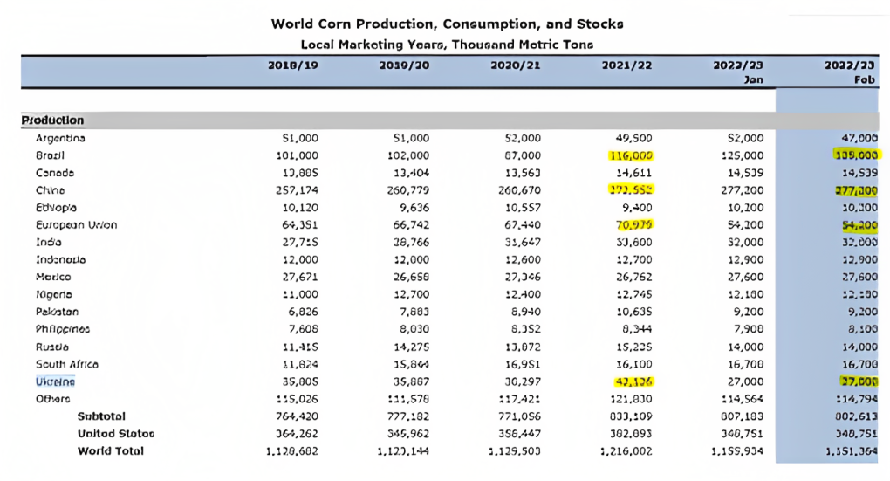Viewport: 890px width, 481px height.
Task: Click Ukraine's 30,297 value for 2020/21
Action: pos(523,382)
